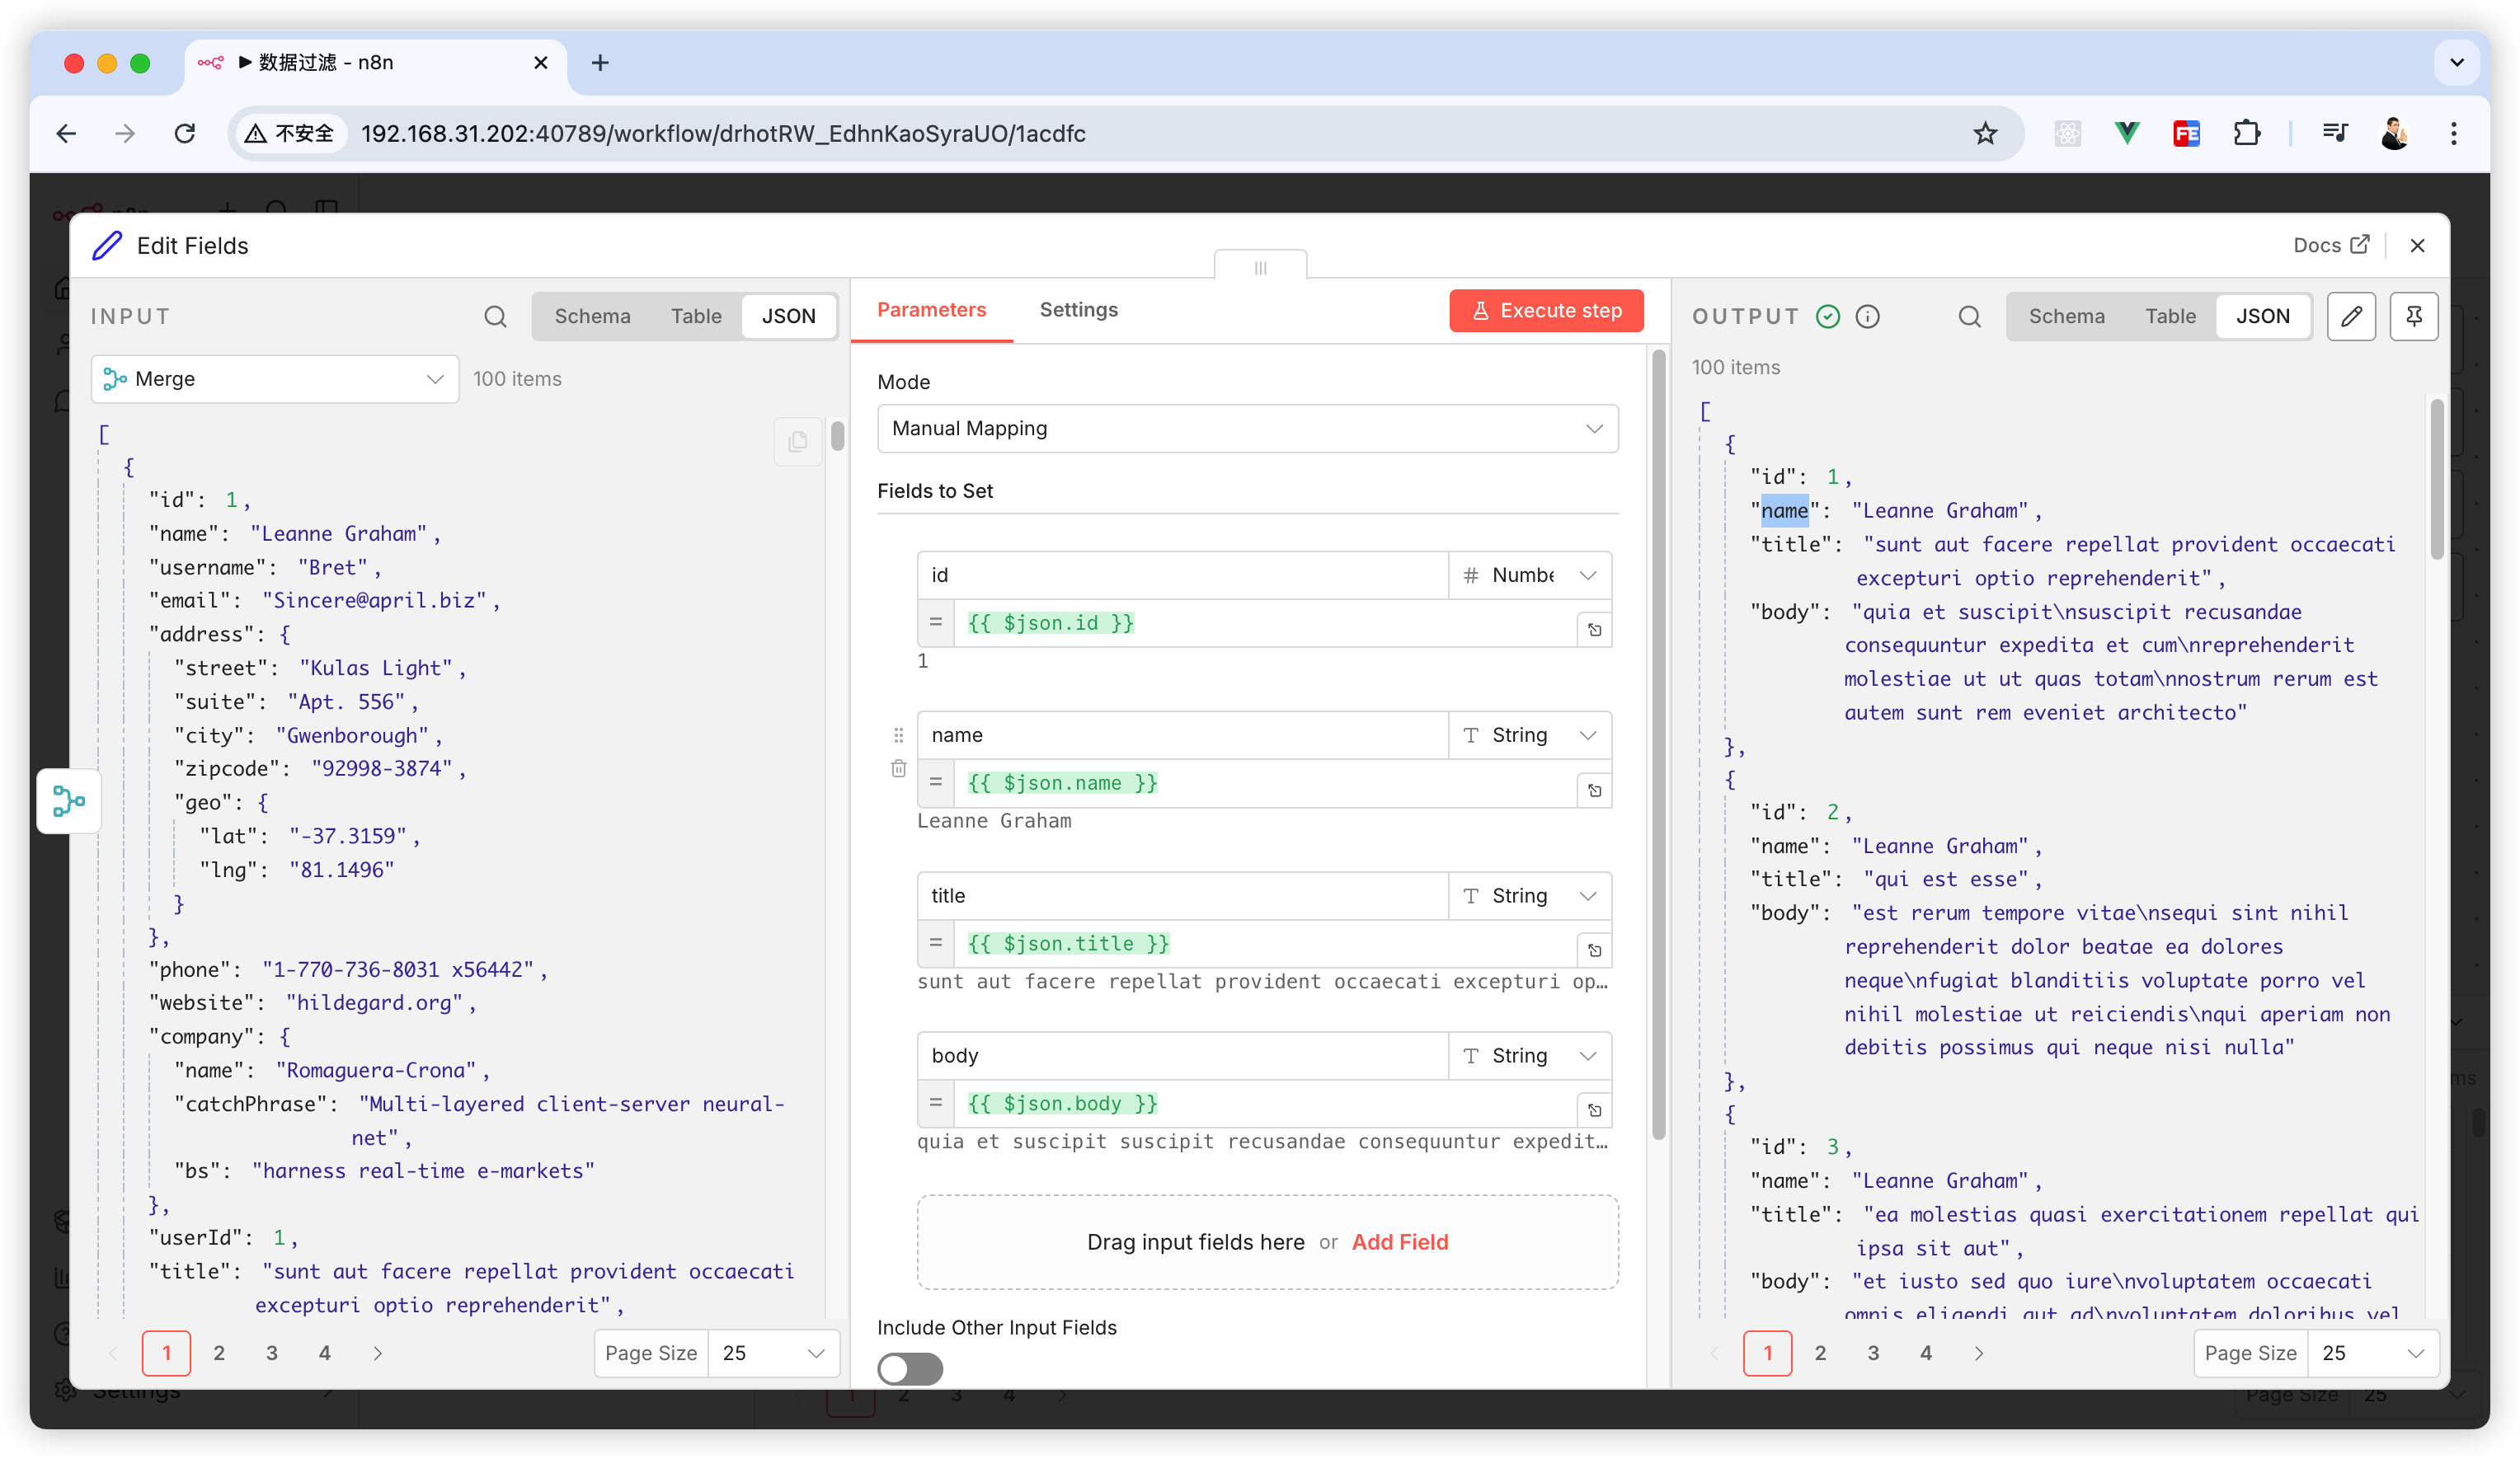2520x1459 pixels.
Task: Click the output info circle icon
Action: point(1867,317)
